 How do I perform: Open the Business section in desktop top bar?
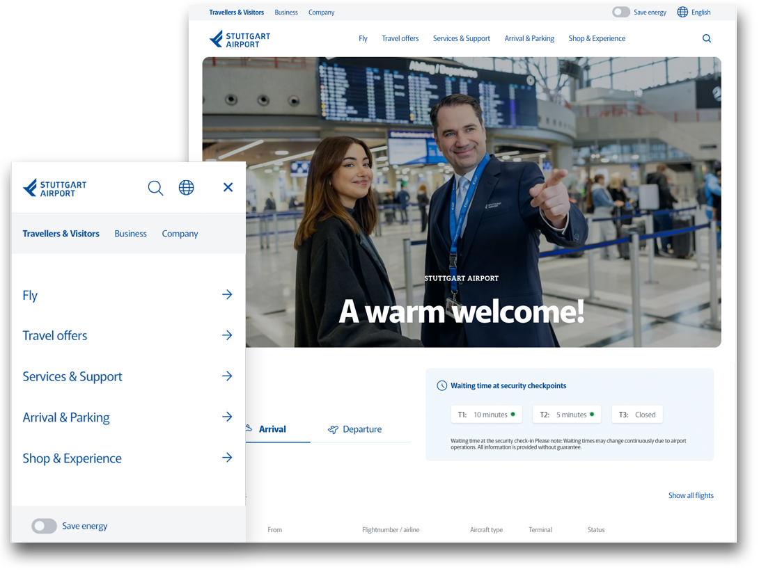(x=286, y=13)
